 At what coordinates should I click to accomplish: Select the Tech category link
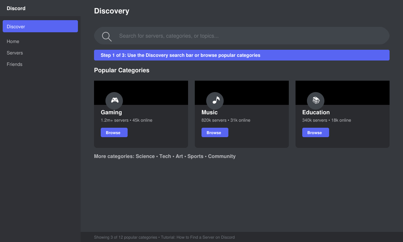pyautogui.click(x=165, y=156)
